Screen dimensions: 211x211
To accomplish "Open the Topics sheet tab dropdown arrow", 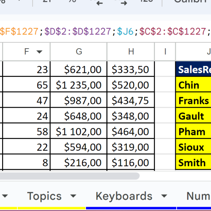I will pyautogui.click(x=73, y=196).
